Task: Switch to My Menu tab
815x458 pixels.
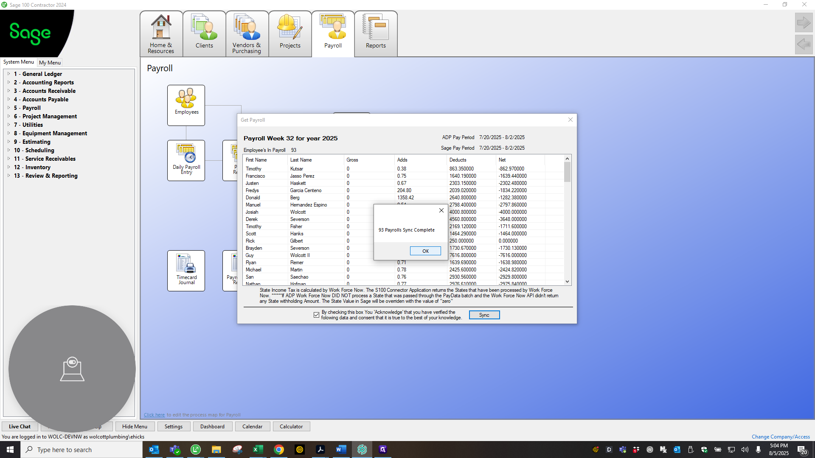Action: (50, 62)
